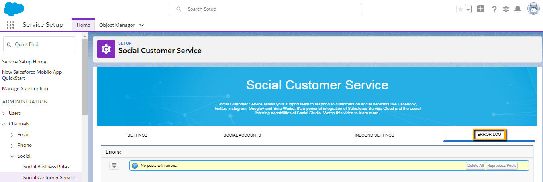
Task: Open the user profile avatar
Action: (533, 9)
